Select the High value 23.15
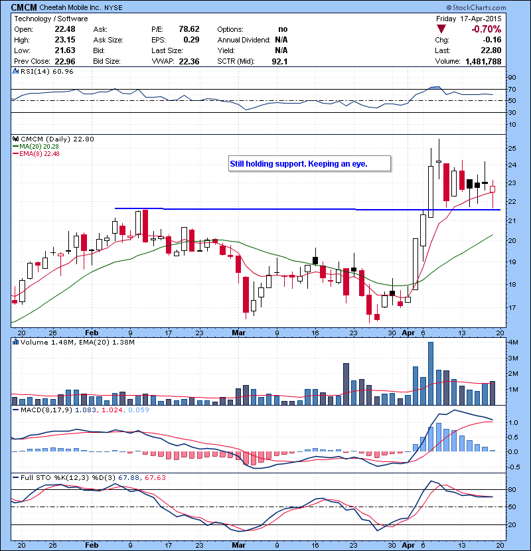531x551 pixels. [x=65, y=40]
